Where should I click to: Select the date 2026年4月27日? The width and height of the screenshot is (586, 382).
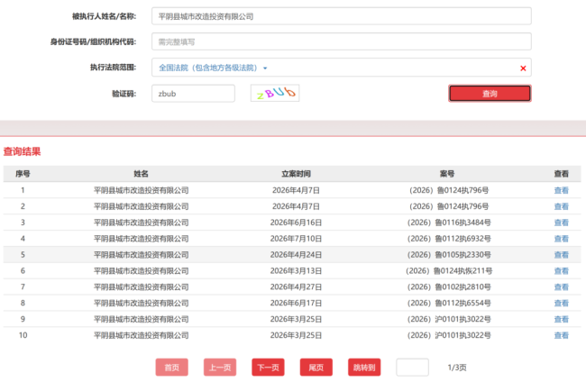pos(296,286)
